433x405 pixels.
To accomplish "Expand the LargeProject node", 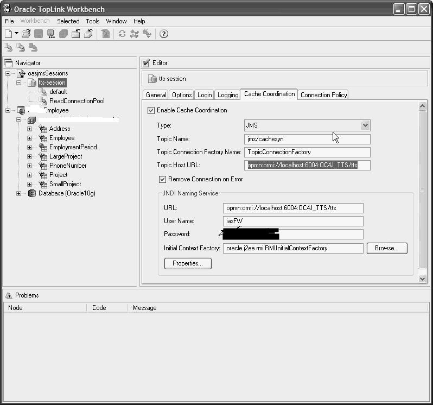I will [x=29, y=157].
